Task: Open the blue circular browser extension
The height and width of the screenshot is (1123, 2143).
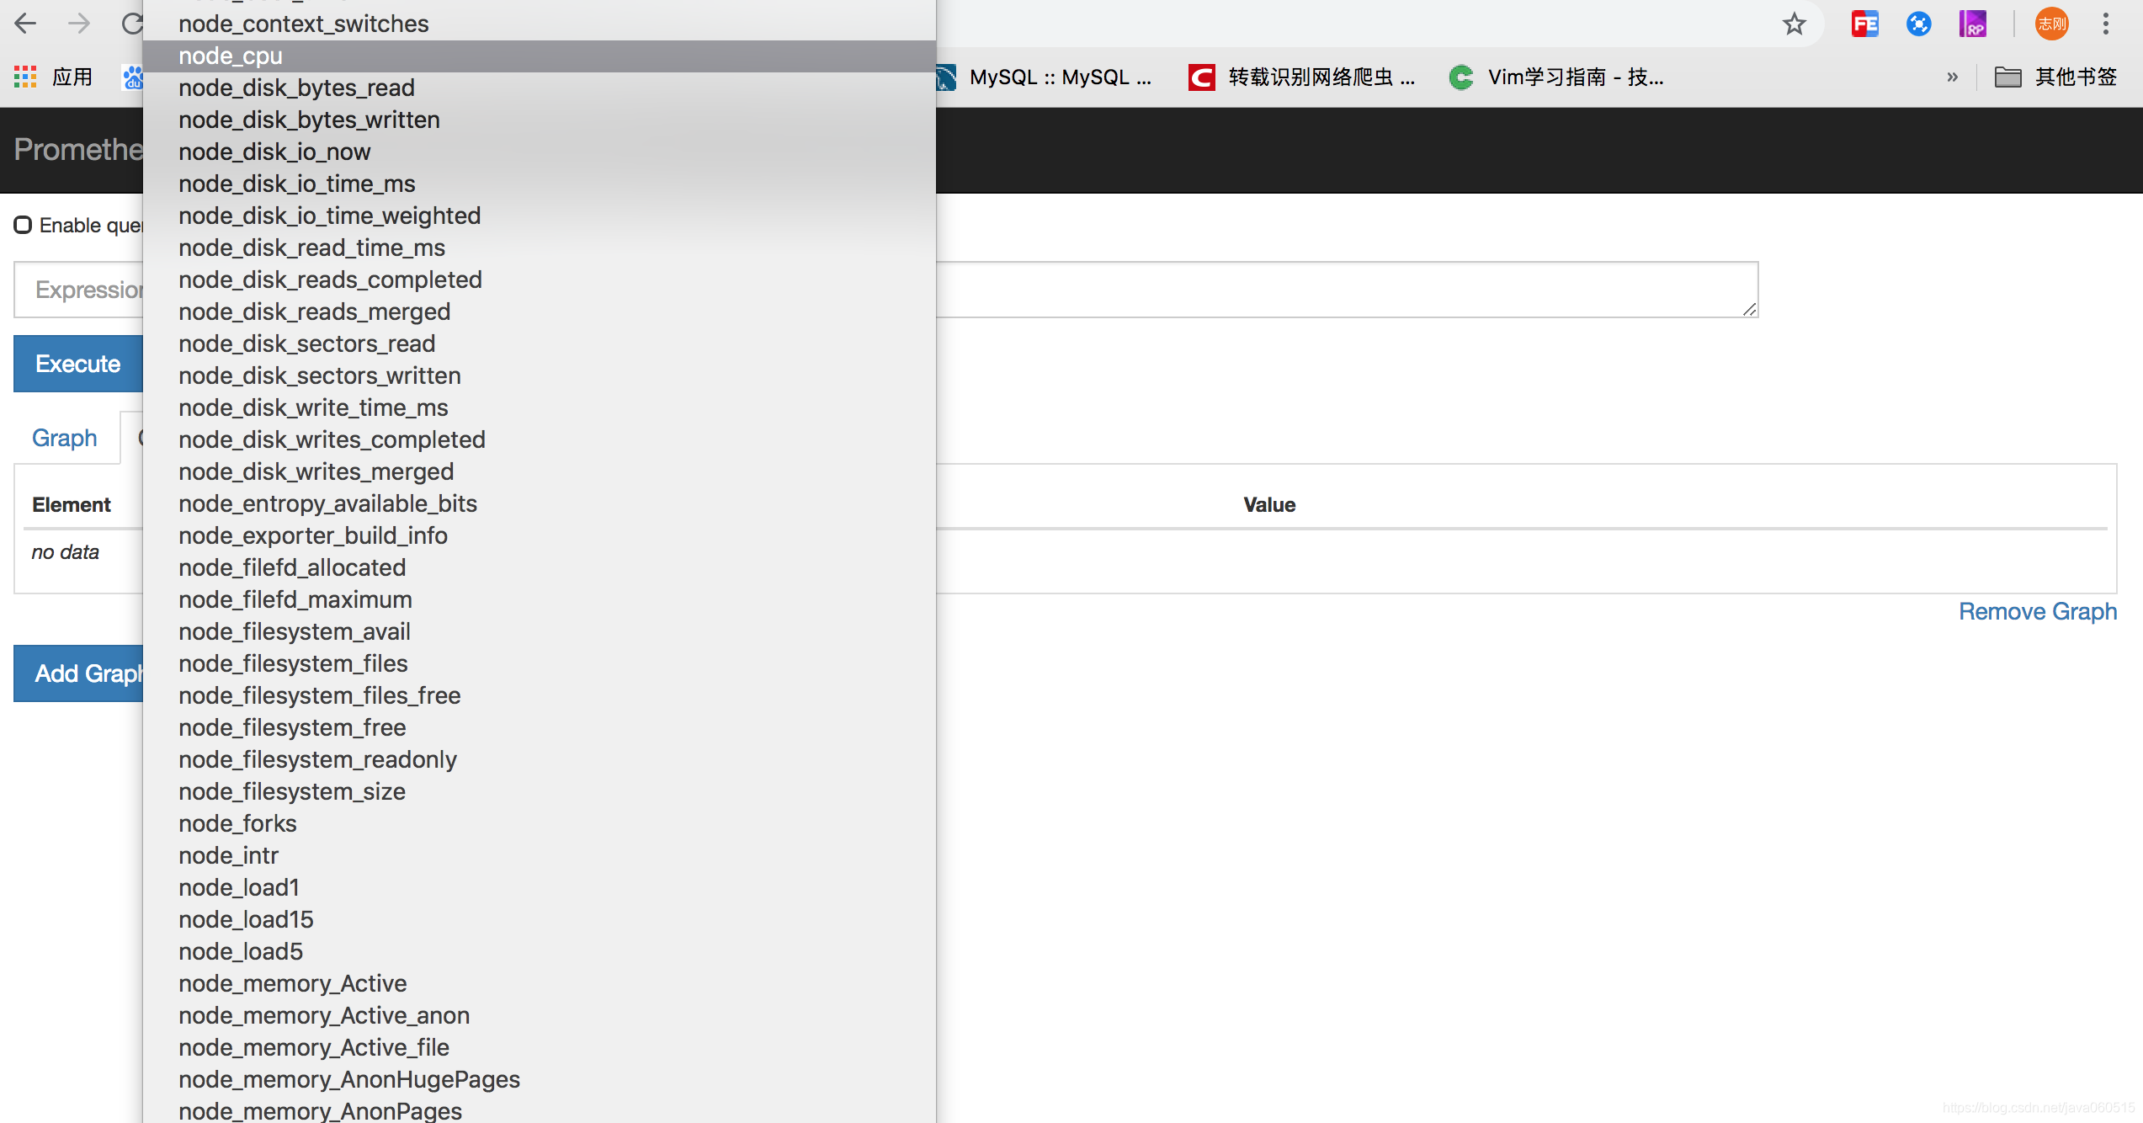Action: tap(1918, 24)
